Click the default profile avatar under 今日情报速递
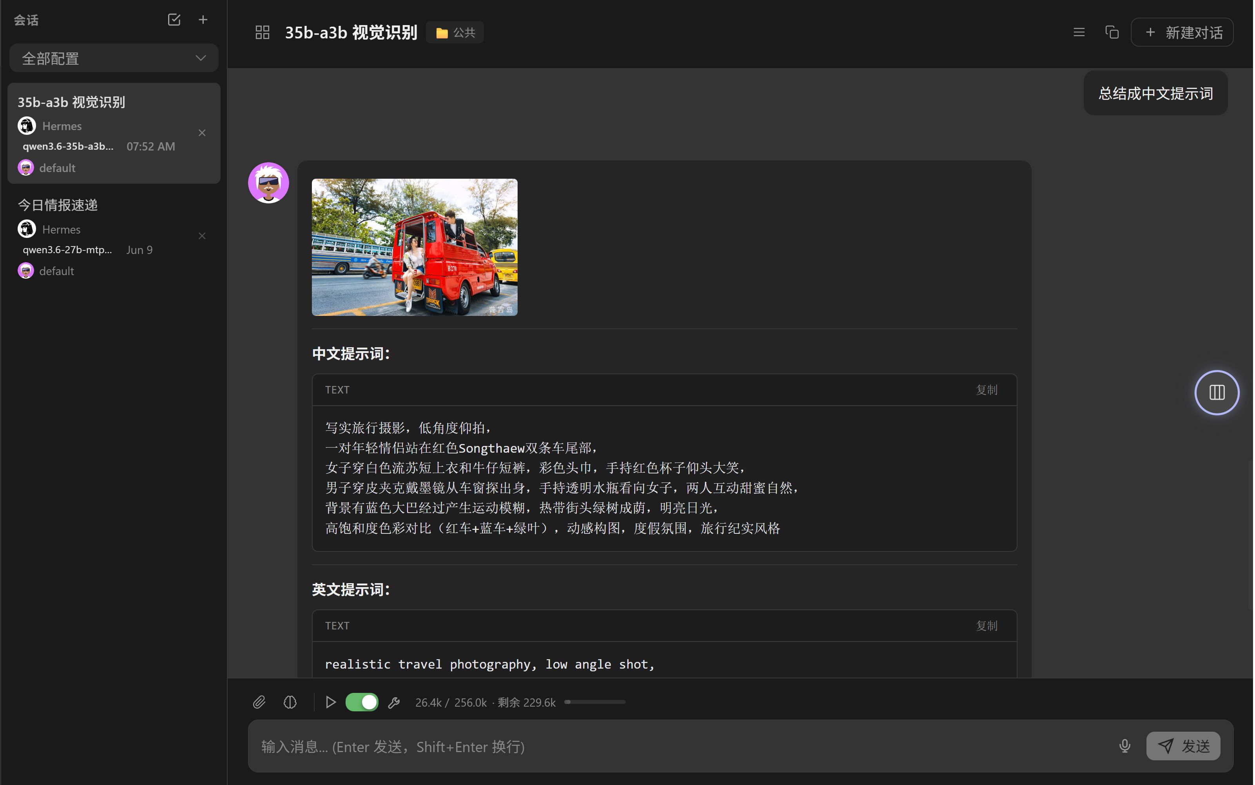Image resolution: width=1255 pixels, height=785 pixels. pos(25,271)
